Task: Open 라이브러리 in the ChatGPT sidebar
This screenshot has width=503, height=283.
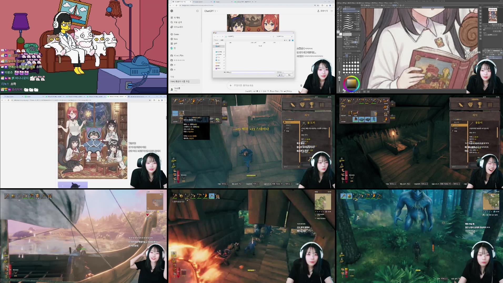Action: pos(177,27)
